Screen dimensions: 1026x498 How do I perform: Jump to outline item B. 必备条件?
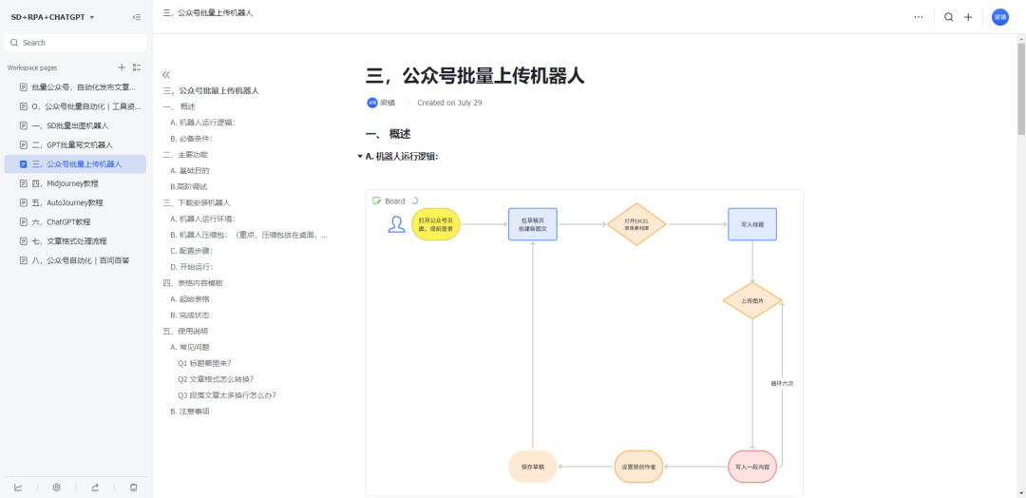(191, 139)
